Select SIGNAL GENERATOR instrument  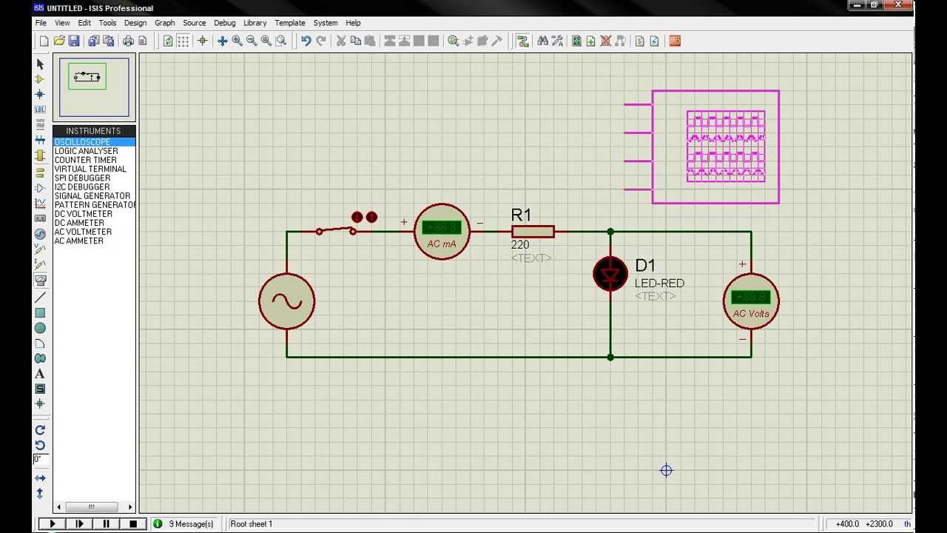(x=94, y=196)
